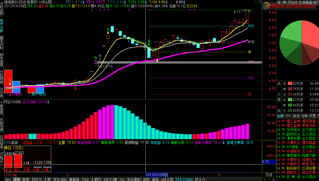Screen dimensions: 319x181
Task: Click the red B buy signal marker on the chart
Action: pyautogui.click(x=75, y=89)
